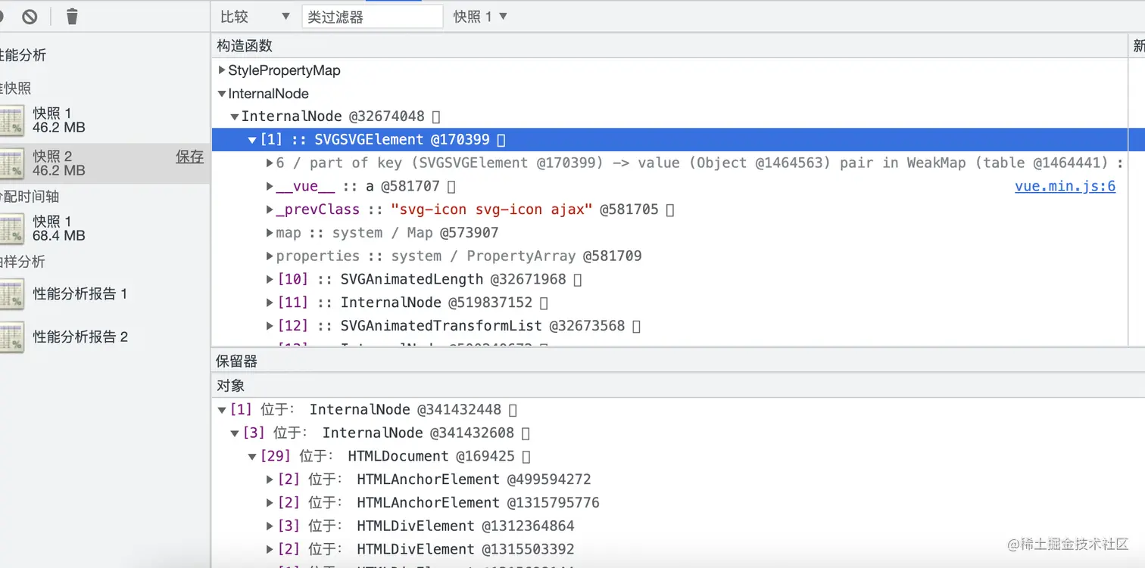Expand HTMLAnchorElement @1315795776 retainer
1145x568 pixels.
coord(270,503)
